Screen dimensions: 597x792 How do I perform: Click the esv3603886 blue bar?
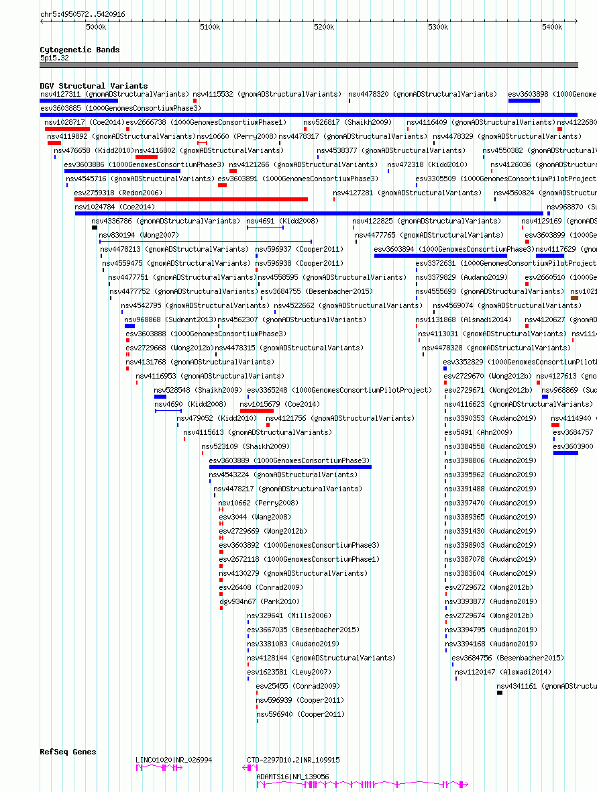(x=122, y=171)
